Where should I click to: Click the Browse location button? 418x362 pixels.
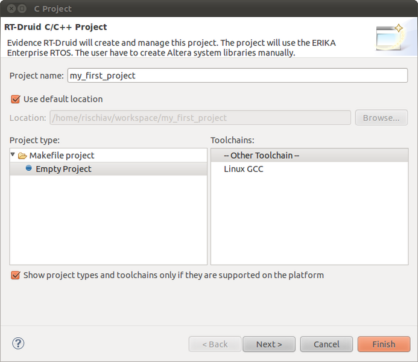381,118
